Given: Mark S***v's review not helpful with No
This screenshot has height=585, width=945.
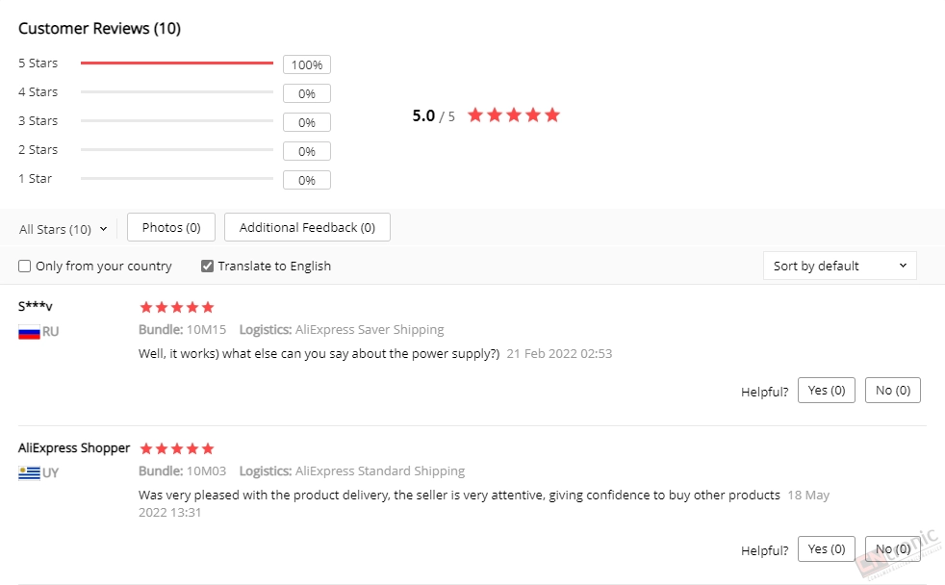Looking at the screenshot, I should tap(893, 391).
